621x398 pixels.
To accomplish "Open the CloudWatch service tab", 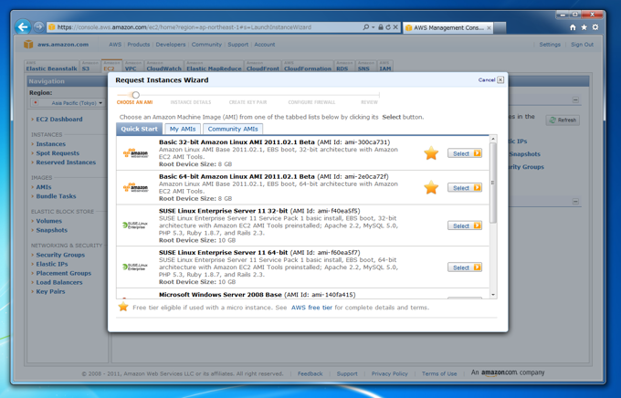I will point(164,66).
